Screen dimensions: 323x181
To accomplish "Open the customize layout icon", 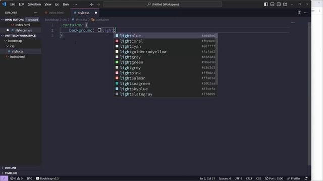I will click(285, 5).
